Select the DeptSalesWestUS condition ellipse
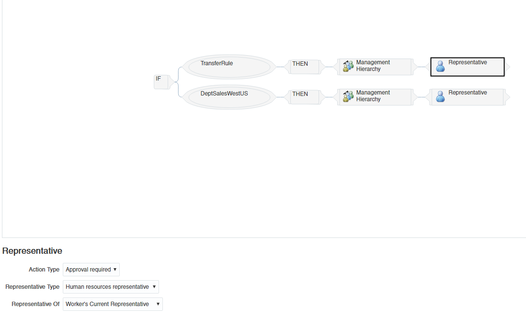This screenshot has width=526, height=319. [229, 97]
